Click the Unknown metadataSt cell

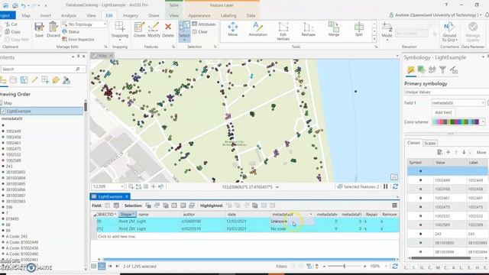[x=292, y=222]
